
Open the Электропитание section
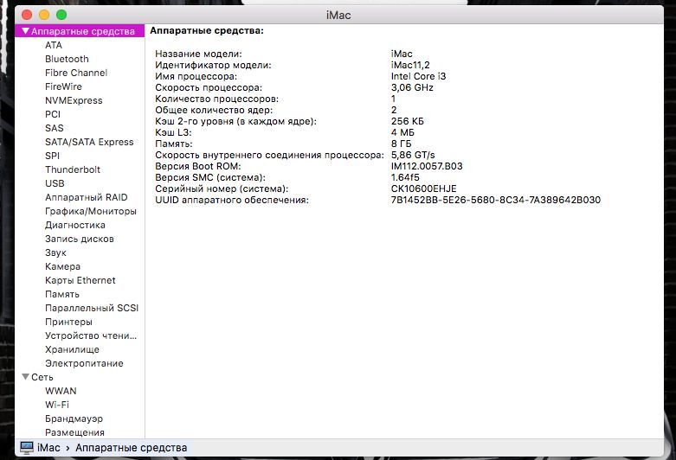coord(84,363)
